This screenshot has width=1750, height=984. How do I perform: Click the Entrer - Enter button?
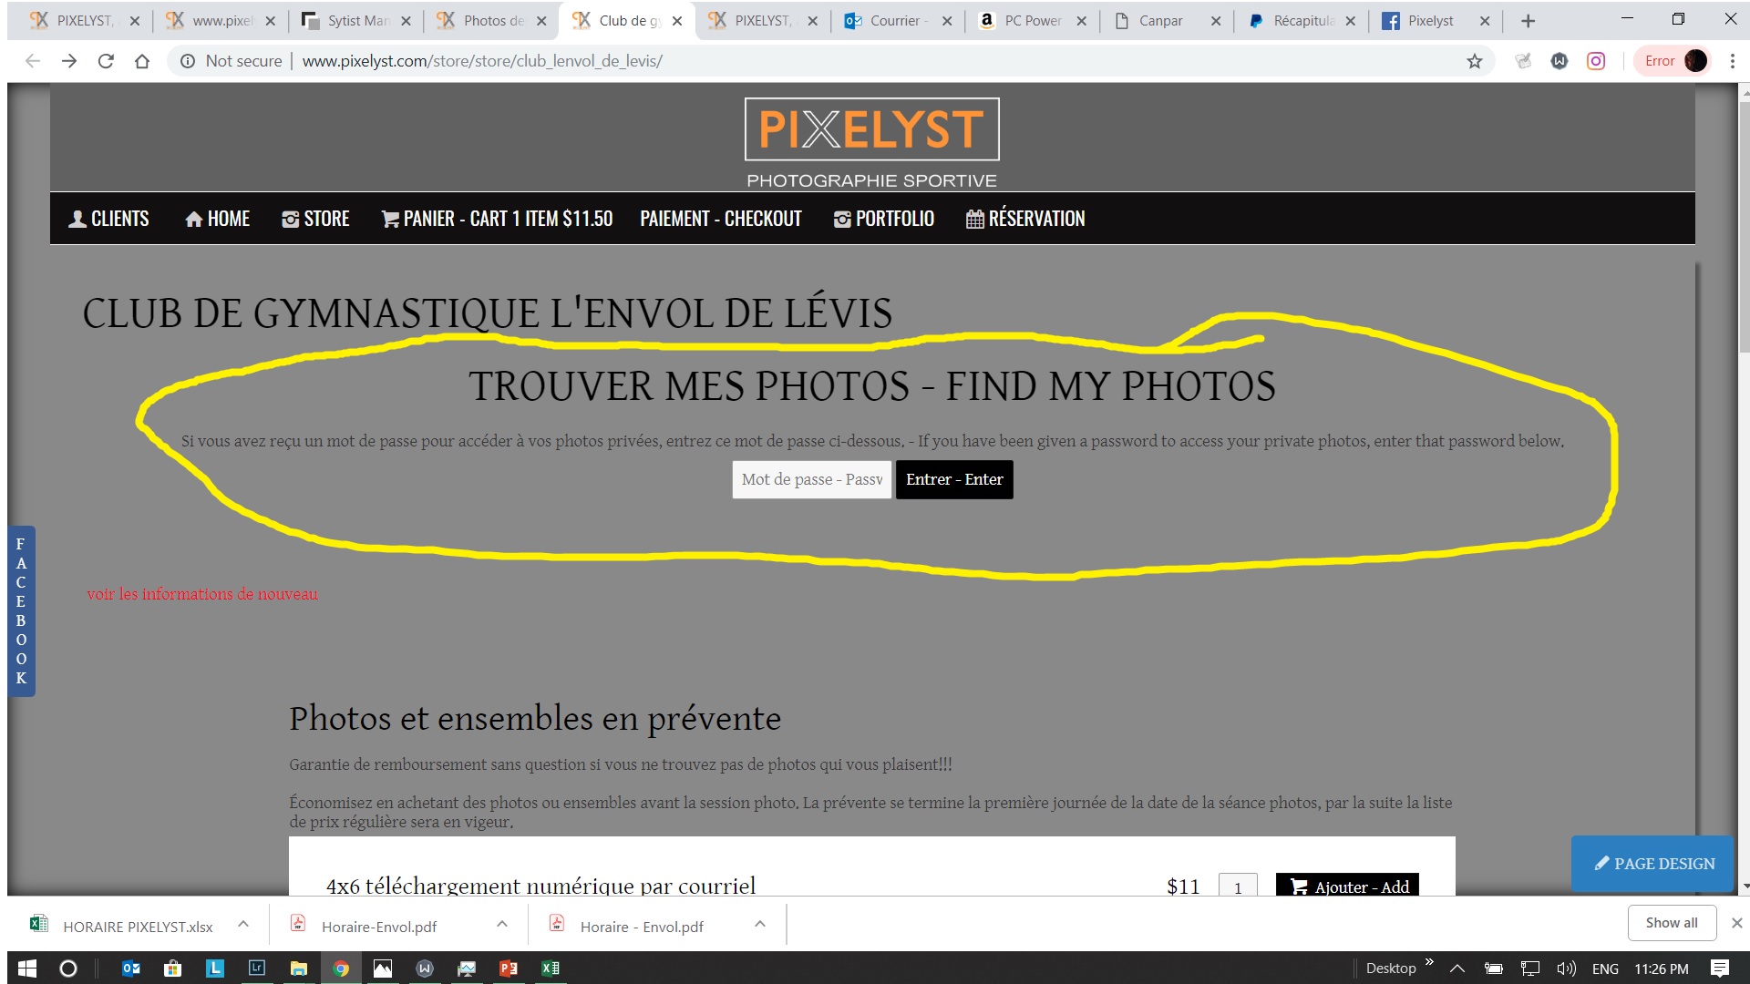pyautogui.click(x=954, y=479)
